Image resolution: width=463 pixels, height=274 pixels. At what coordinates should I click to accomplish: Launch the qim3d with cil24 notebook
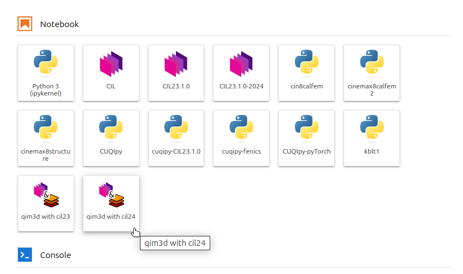pyautogui.click(x=111, y=203)
